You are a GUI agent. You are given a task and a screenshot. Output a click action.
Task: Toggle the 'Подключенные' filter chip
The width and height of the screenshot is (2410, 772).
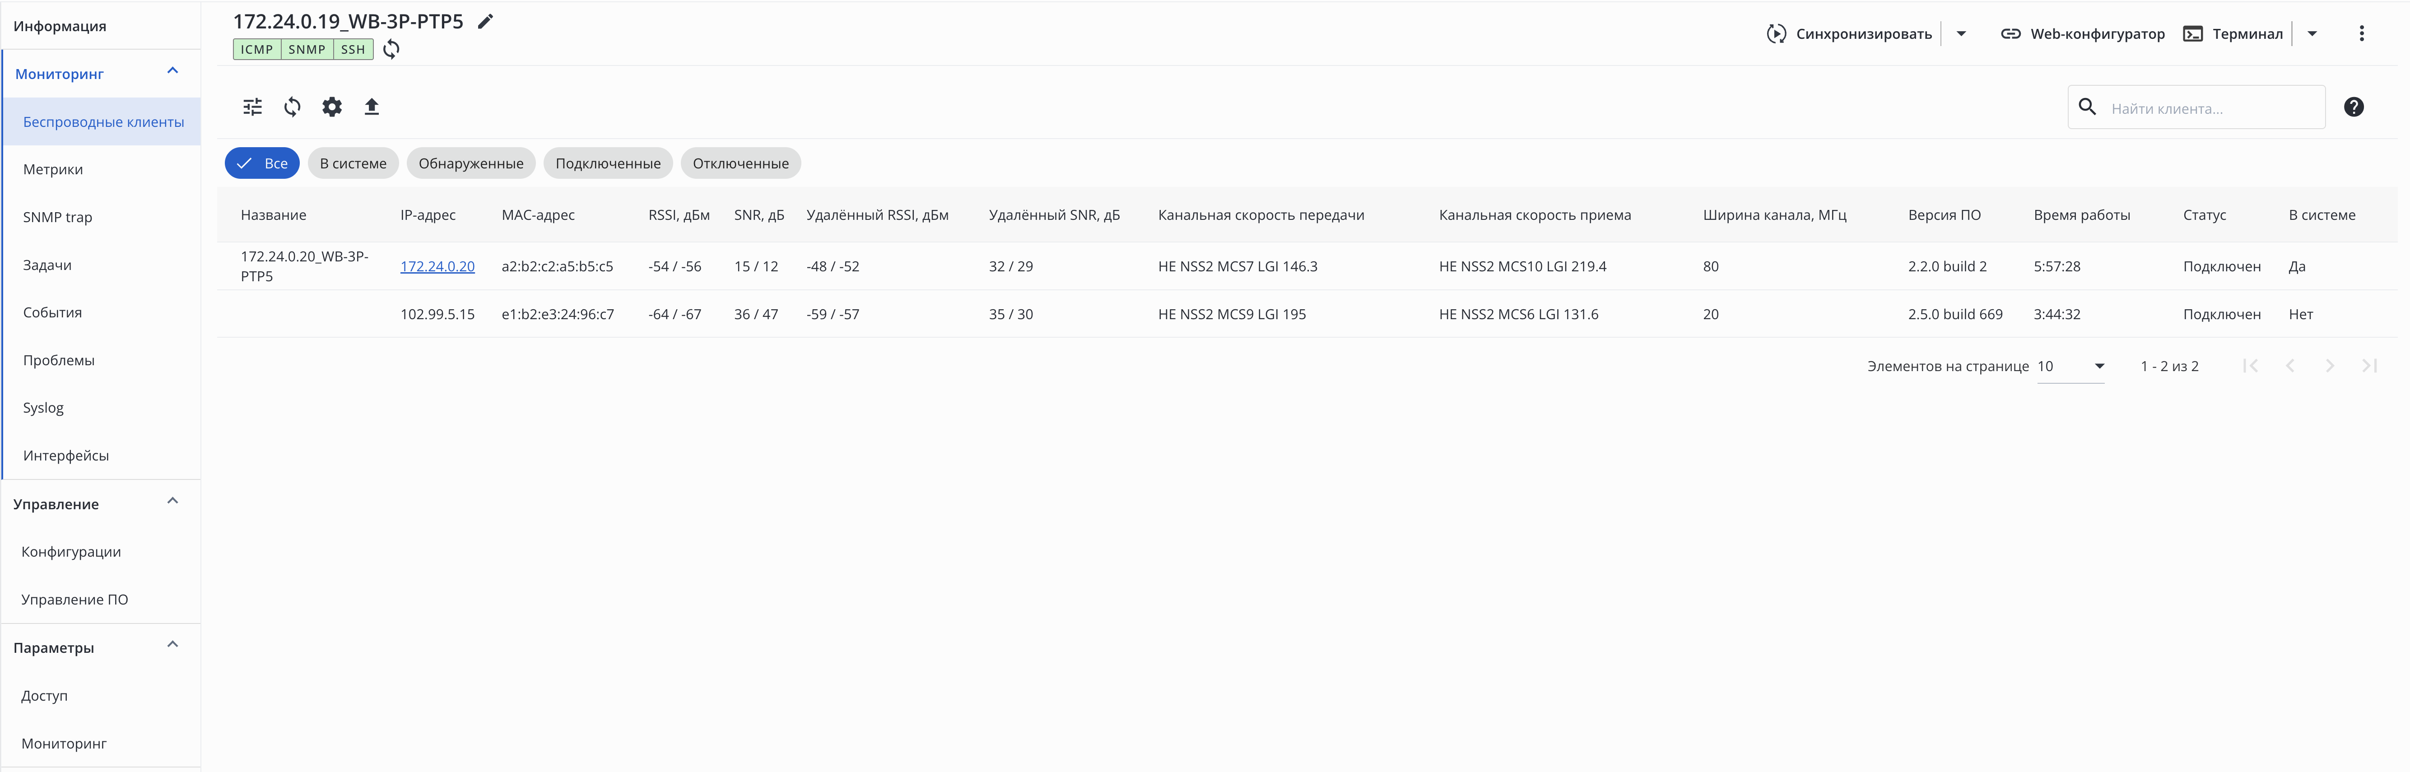click(x=607, y=163)
